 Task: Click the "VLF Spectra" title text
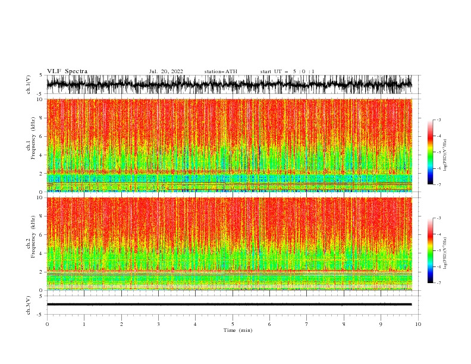(67, 71)
